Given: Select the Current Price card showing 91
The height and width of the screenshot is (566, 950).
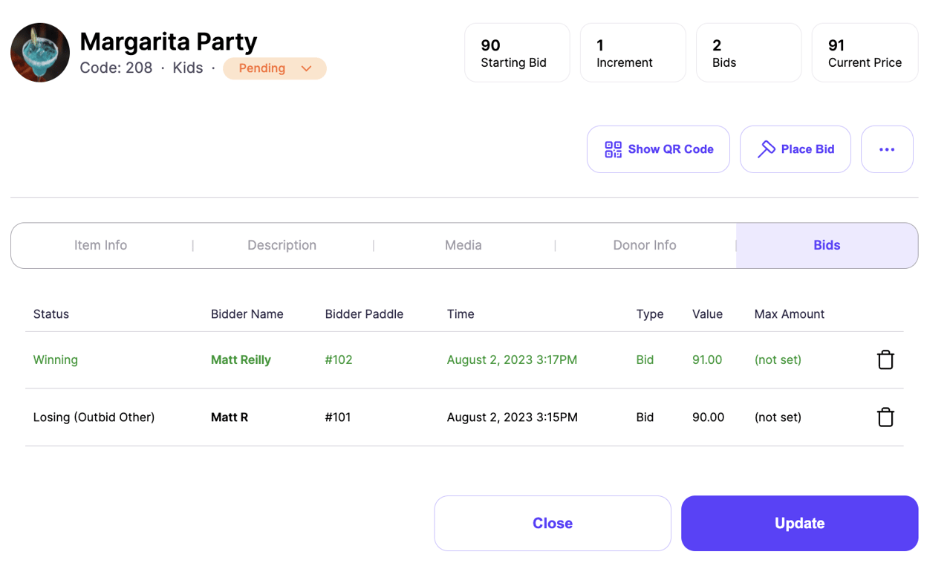Looking at the screenshot, I should tap(864, 52).
